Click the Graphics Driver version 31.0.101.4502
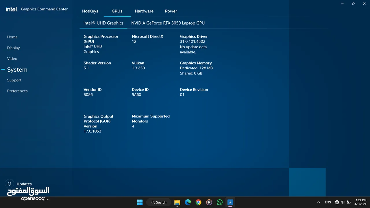The image size is (370, 208). [x=193, y=41]
